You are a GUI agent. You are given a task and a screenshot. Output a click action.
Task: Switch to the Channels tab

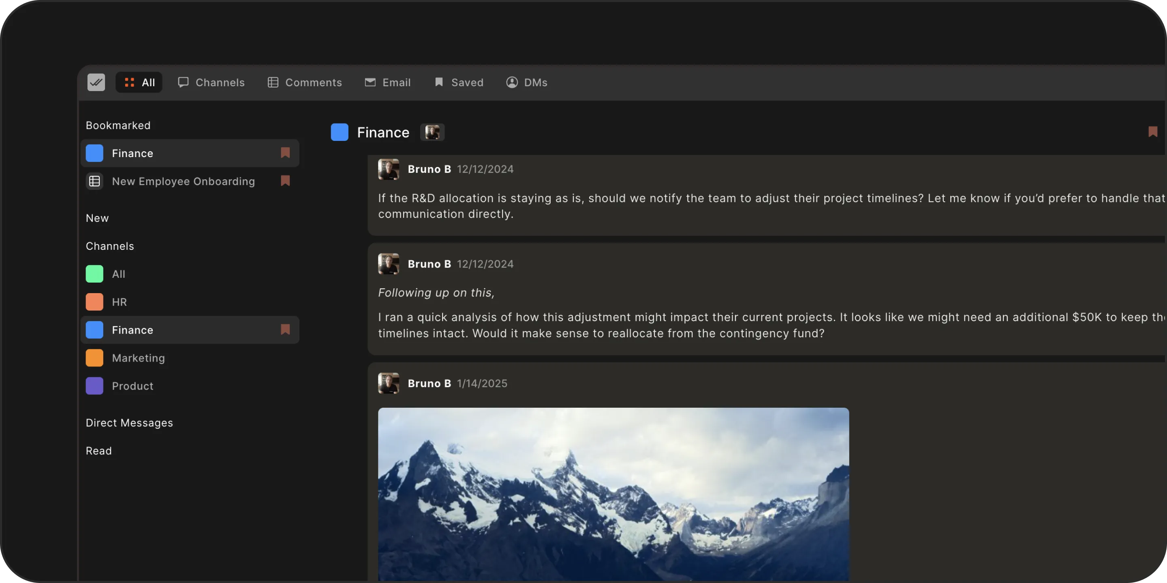tap(211, 82)
